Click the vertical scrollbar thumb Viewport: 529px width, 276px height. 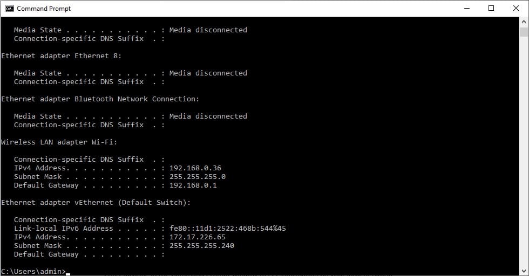coord(524,32)
